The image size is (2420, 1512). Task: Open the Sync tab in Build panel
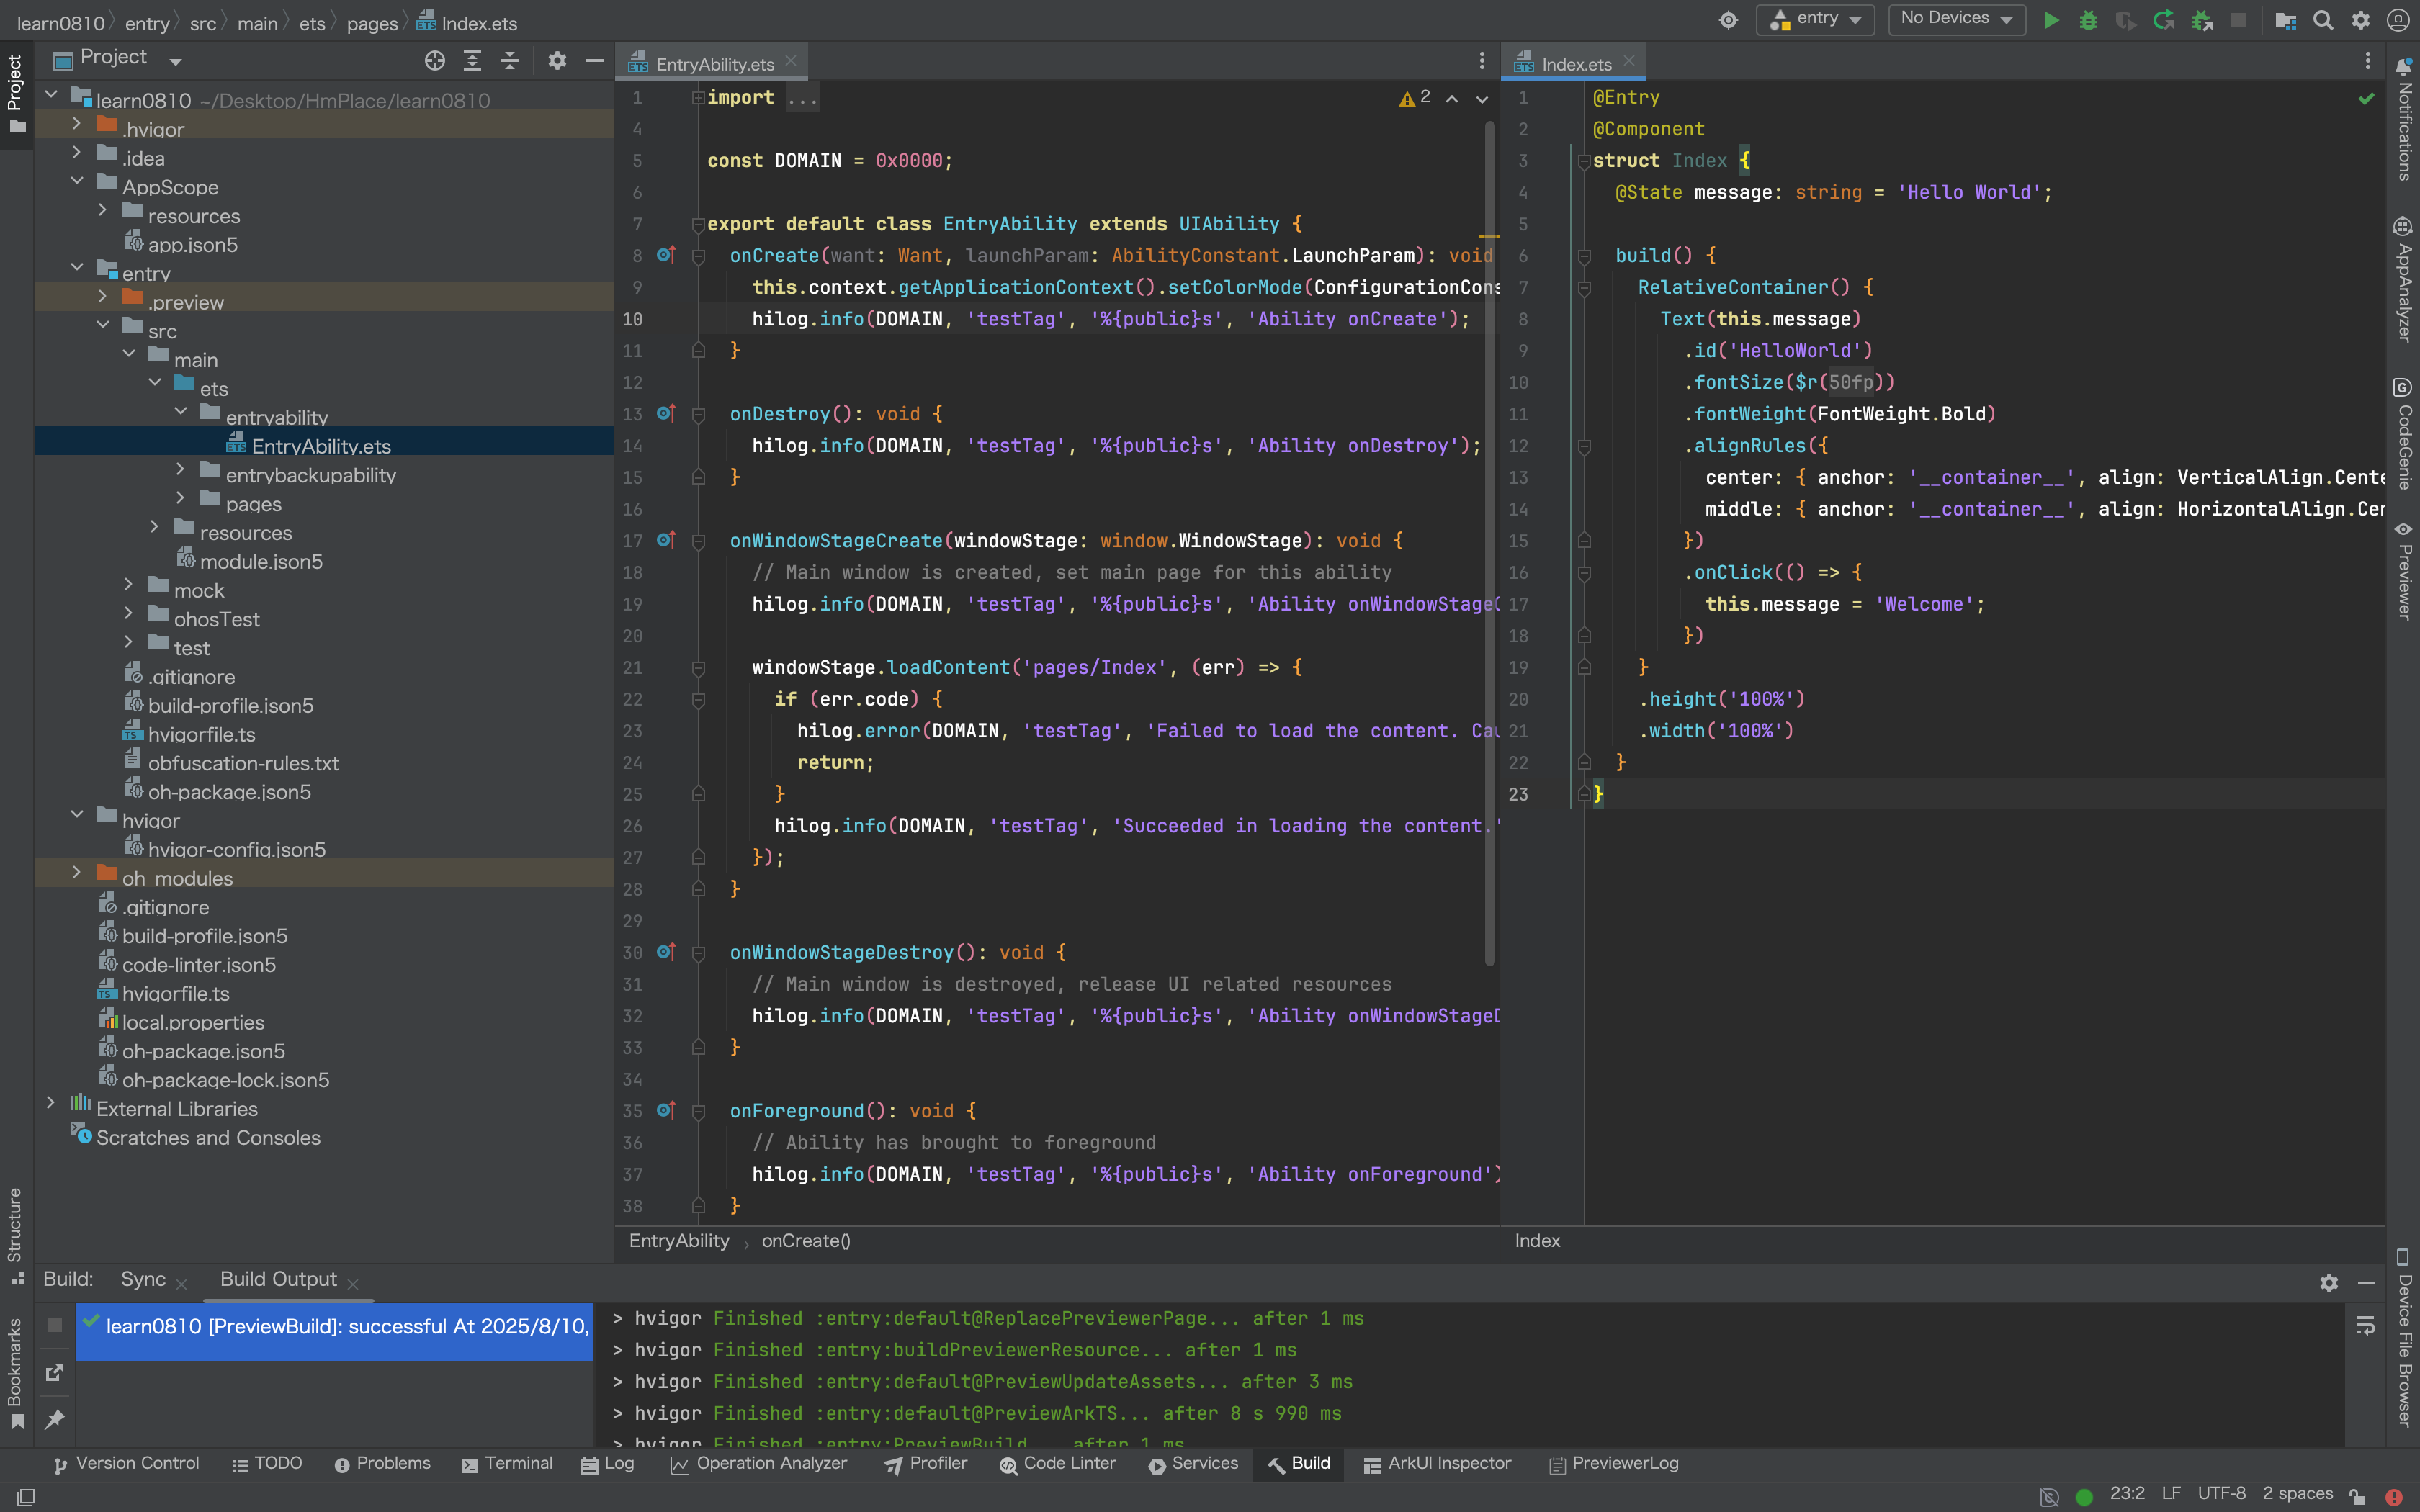143,1279
